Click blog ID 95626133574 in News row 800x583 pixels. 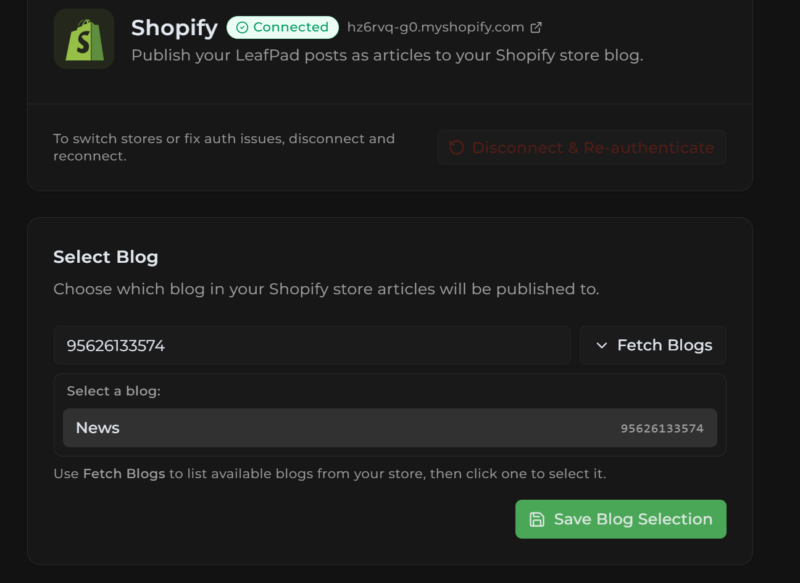click(662, 429)
